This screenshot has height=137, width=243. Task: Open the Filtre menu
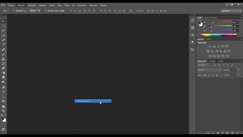[x=67, y=5]
